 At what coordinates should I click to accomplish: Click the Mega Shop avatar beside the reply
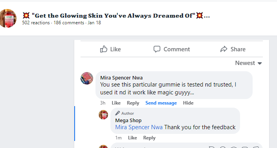(103, 115)
